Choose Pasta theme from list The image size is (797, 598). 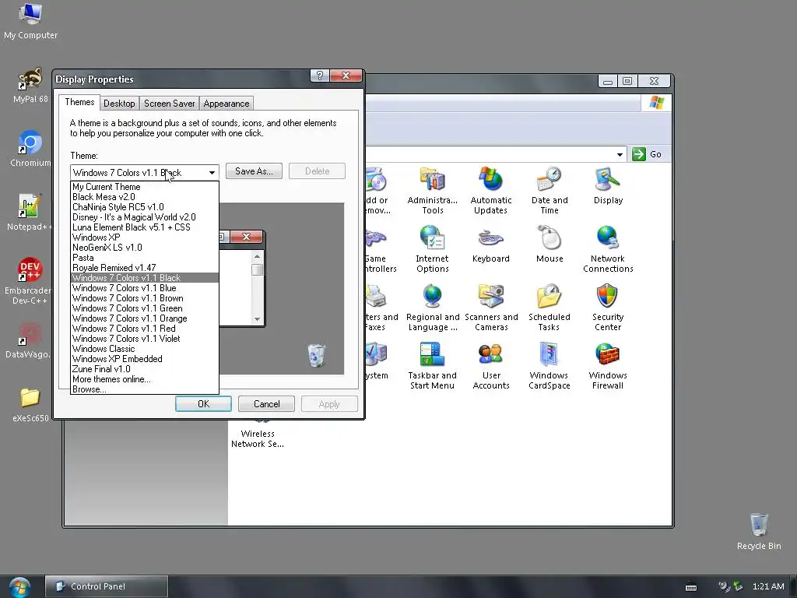[144, 258]
